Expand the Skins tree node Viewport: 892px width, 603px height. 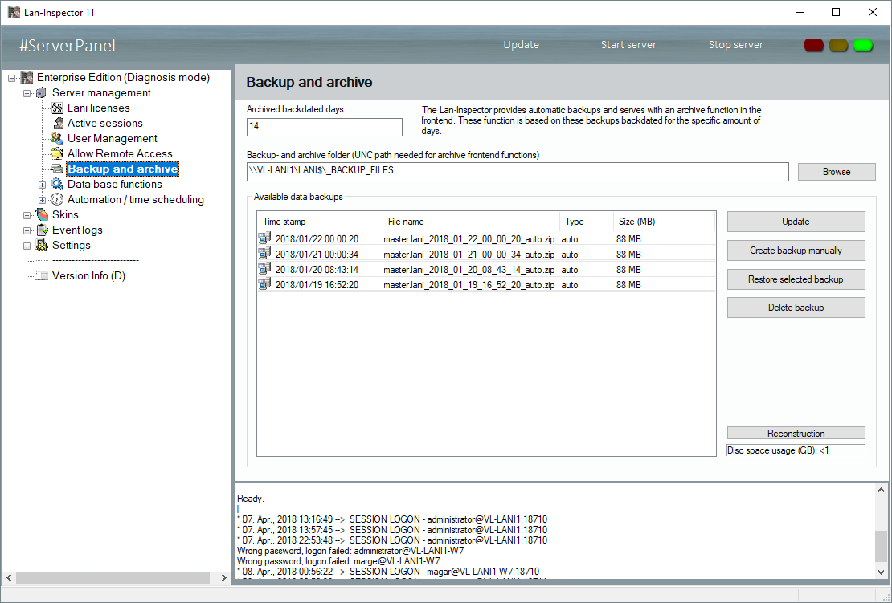(27, 215)
